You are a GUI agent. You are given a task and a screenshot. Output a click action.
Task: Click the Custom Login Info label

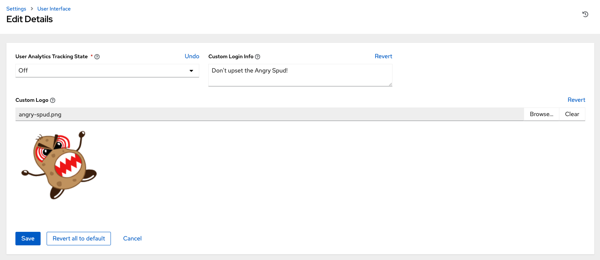point(231,57)
